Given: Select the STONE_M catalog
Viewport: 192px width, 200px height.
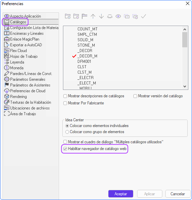Looking at the screenshot, I should click(86, 45).
